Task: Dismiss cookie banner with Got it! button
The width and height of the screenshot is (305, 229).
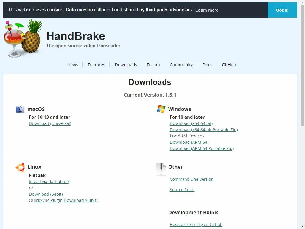Action: click(x=282, y=10)
